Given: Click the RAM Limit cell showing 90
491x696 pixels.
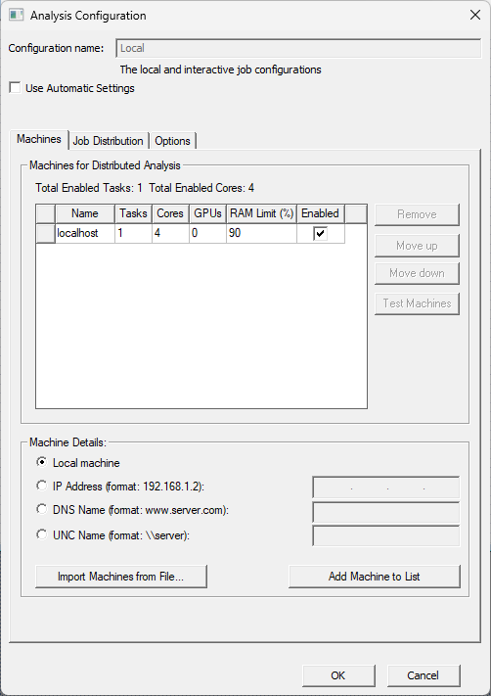Looking at the screenshot, I should [262, 234].
